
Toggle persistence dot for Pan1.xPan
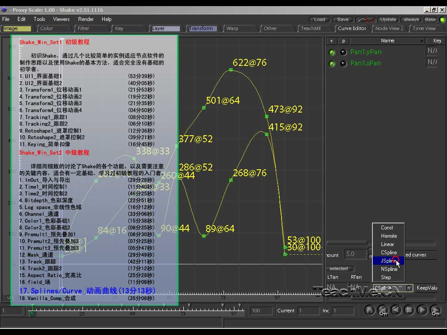[x=343, y=64]
